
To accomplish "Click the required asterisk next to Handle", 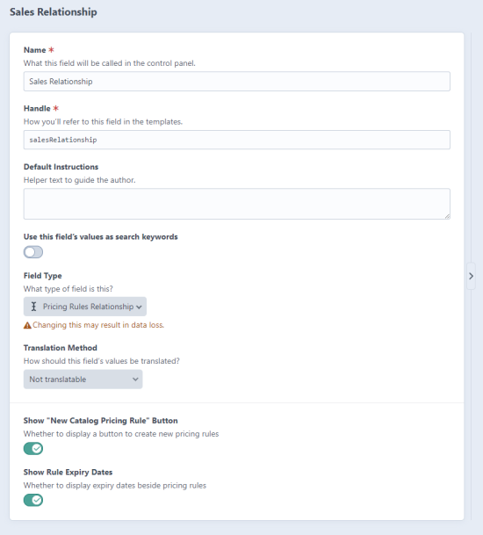I will coord(56,108).
